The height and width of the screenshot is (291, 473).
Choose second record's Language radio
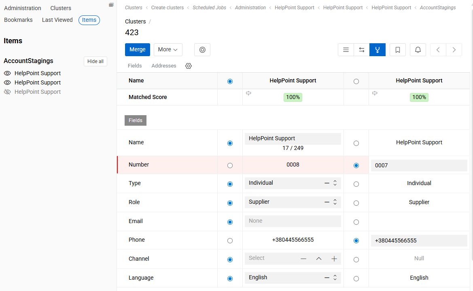(356, 278)
